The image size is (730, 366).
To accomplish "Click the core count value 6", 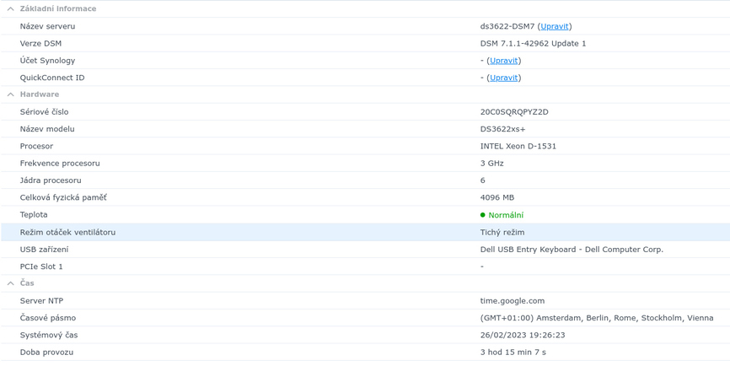I will (483, 180).
